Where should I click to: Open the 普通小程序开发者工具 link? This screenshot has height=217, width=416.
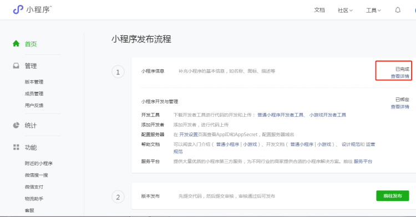pyautogui.click(x=280, y=115)
